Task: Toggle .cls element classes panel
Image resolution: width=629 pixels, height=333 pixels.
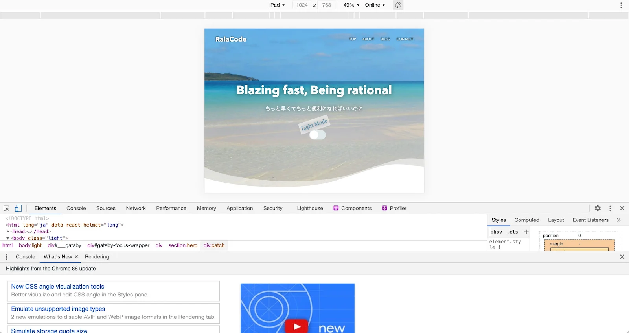Action: [x=512, y=232]
